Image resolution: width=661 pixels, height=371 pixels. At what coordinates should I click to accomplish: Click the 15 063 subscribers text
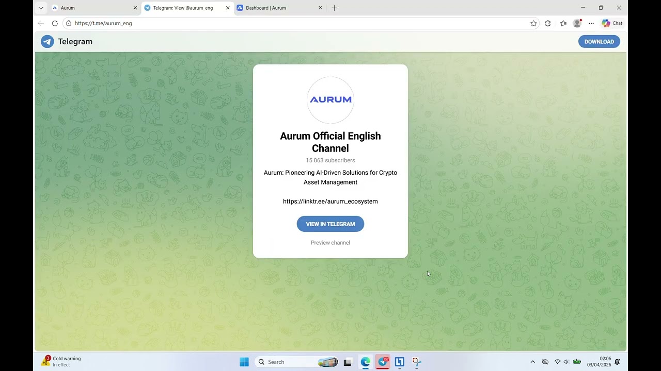(330, 160)
